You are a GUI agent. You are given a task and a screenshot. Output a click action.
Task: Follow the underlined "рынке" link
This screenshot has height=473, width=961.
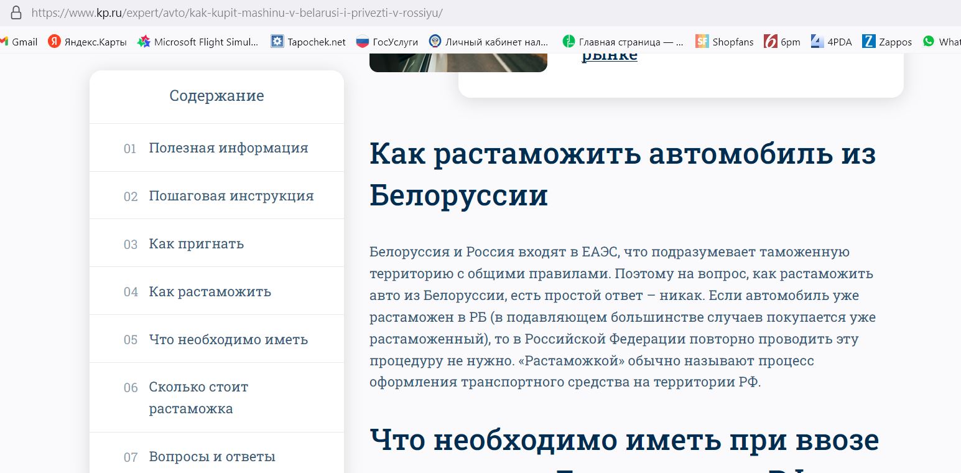click(610, 55)
